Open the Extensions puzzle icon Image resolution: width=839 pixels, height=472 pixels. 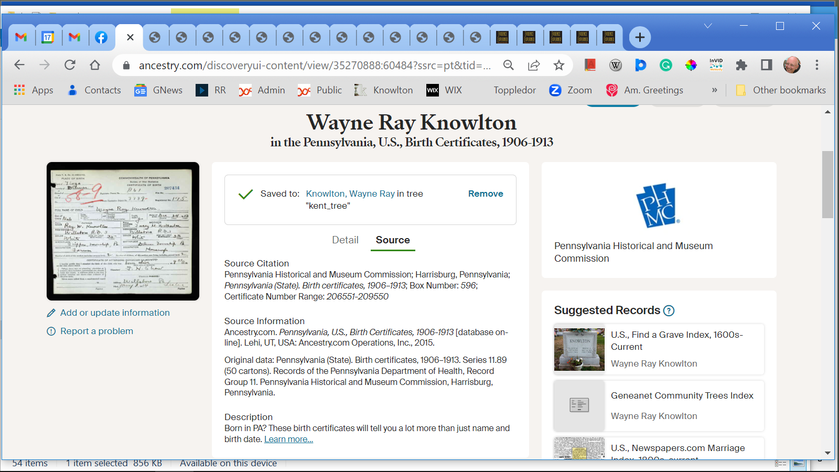pyautogui.click(x=741, y=65)
